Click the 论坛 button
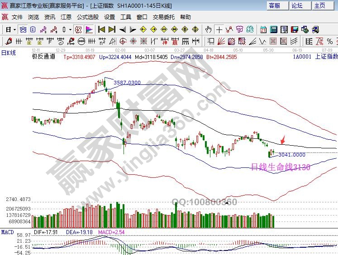 tap(297, 5)
